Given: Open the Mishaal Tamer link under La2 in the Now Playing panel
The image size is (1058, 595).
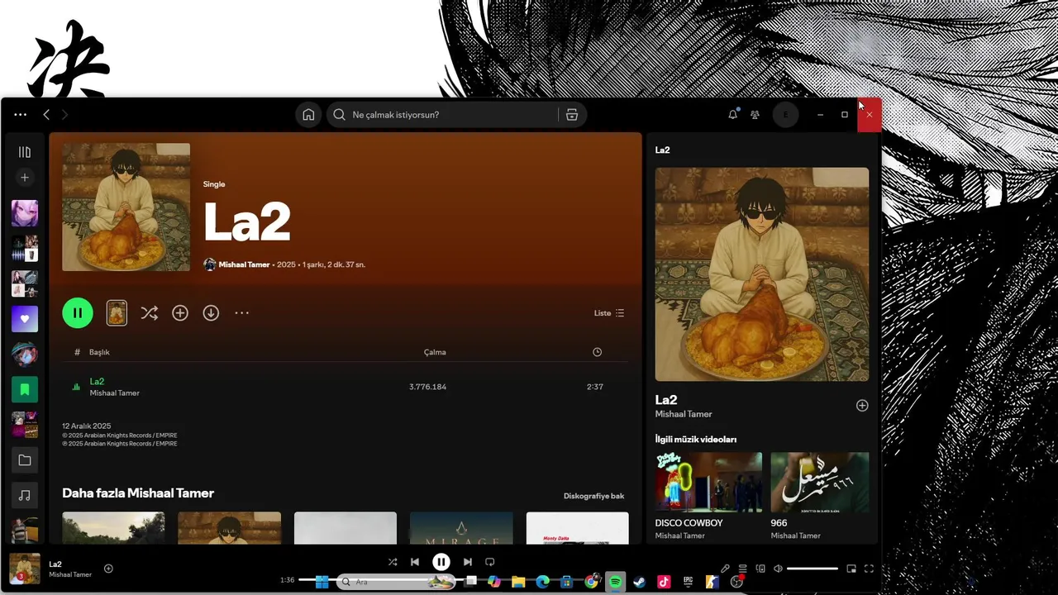Looking at the screenshot, I should pos(684,414).
